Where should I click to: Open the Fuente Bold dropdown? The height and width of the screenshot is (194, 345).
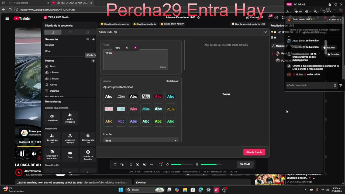click(x=141, y=141)
